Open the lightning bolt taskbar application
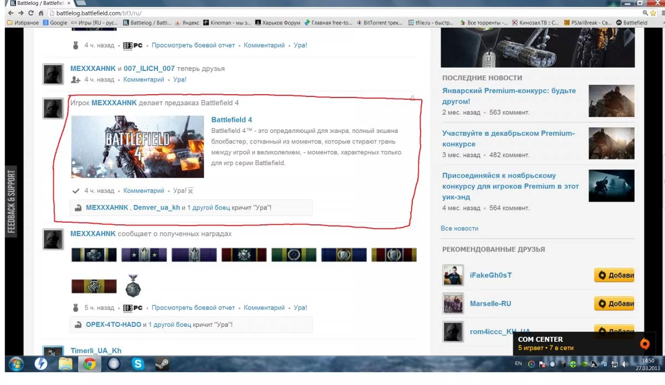This screenshot has width=665, height=385. [x=41, y=364]
